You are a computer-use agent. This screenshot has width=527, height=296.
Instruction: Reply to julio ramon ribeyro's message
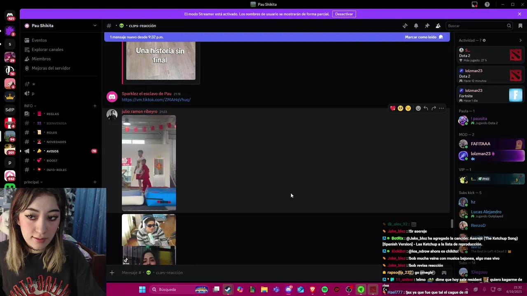coord(426,108)
